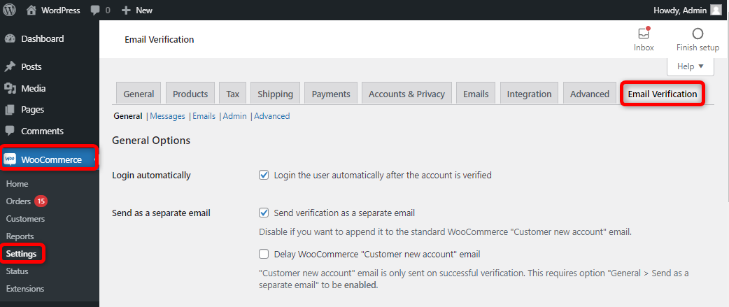Click the General Options heading
Image resolution: width=729 pixels, height=307 pixels.
[x=151, y=141]
